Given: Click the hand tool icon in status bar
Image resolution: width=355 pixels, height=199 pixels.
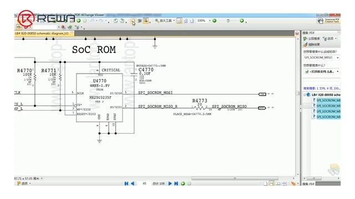Looking at the screenshot, I should 293,184.
